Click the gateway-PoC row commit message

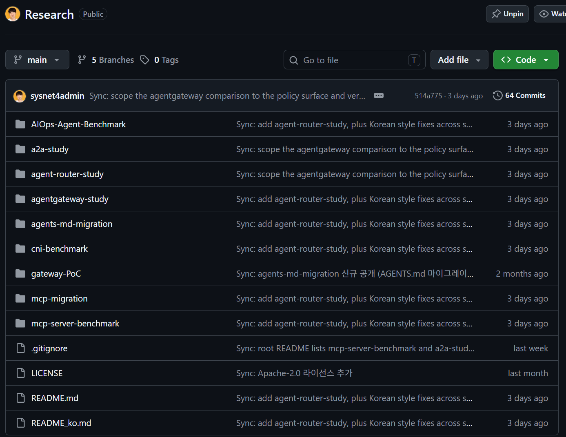pyautogui.click(x=355, y=274)
